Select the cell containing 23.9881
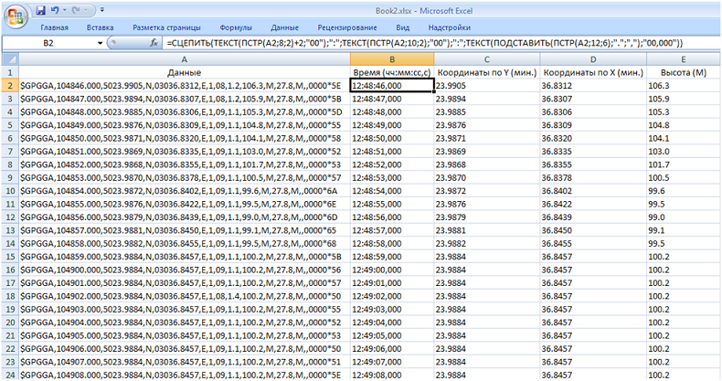The image size is (722, 381). 487,230
